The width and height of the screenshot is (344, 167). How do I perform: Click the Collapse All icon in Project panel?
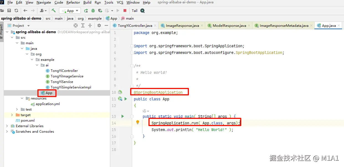coord(90,25)
